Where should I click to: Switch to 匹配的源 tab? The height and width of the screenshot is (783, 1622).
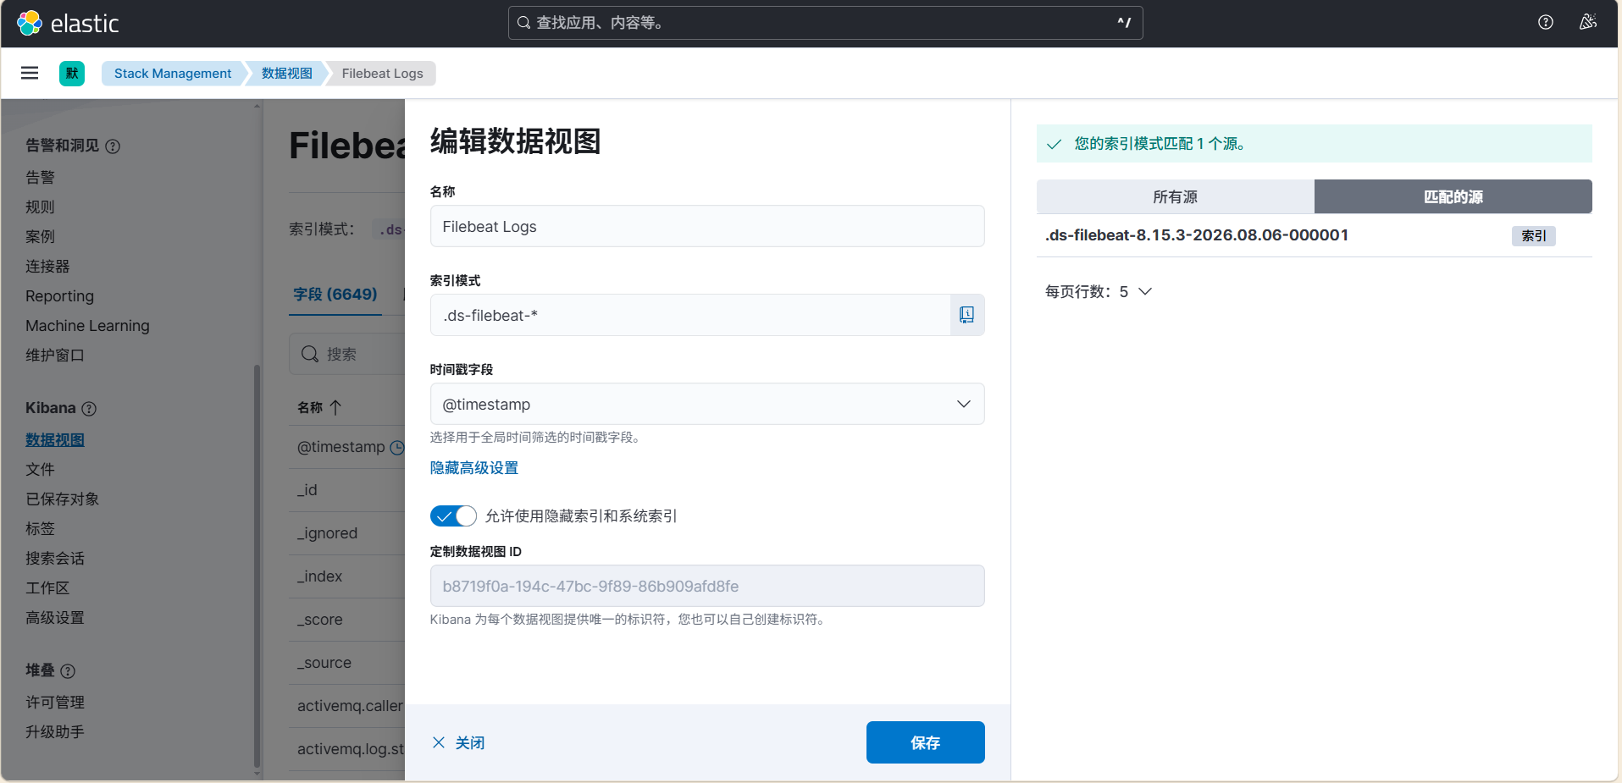click(1453, 196)
